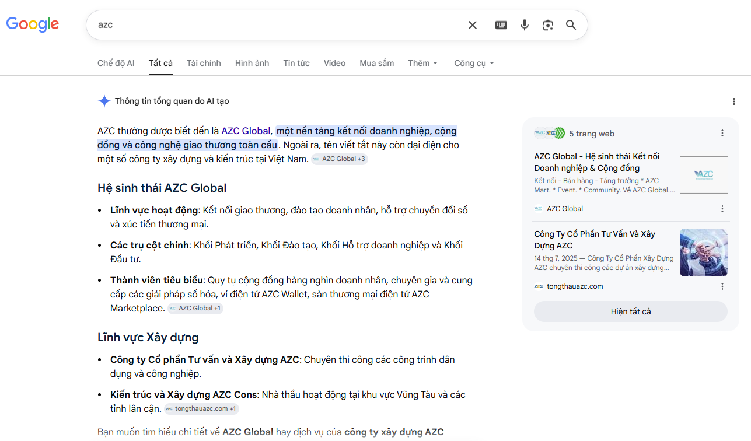Open Công Ty Cổ Phần result thumbnail
751x441 pixels.
tap(704, 253)
